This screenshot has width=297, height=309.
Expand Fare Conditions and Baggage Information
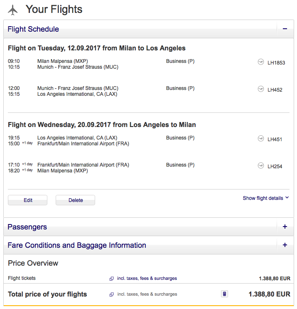click(285, 245)
